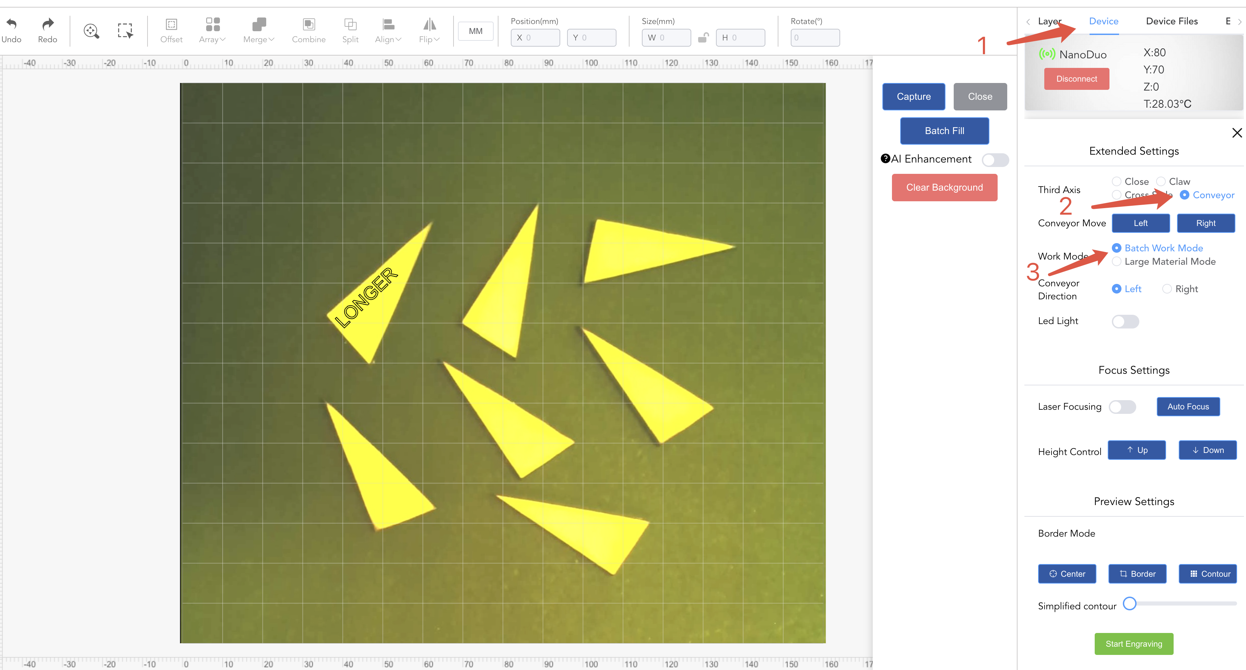1246x670 pixels.
Task: Expand the Flip dropdown
Action: 429,31
